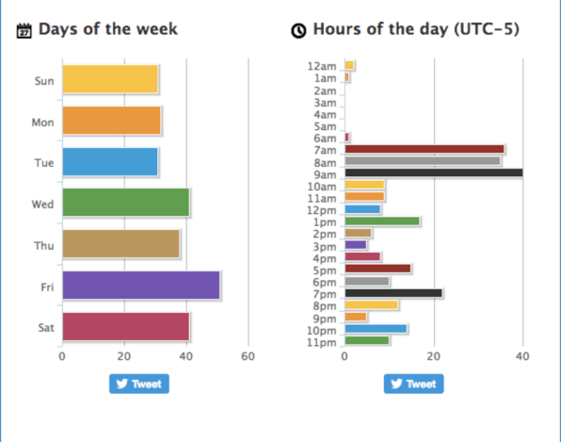Click the Hours of the day (UTC-5) heading
Screen dimensions: 561x442
pos(416,29)
